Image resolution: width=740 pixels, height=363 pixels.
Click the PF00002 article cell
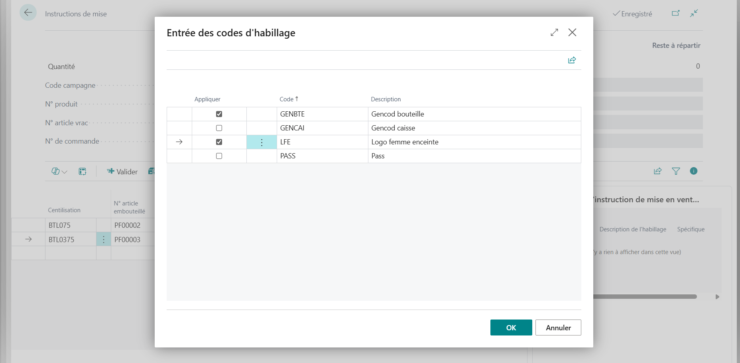click(x=133, y=225)
